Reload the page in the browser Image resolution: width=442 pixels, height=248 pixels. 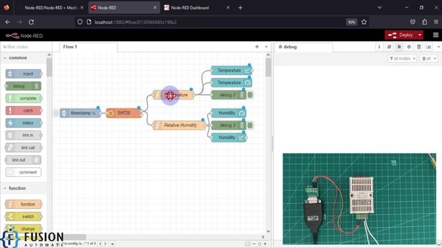31,22
